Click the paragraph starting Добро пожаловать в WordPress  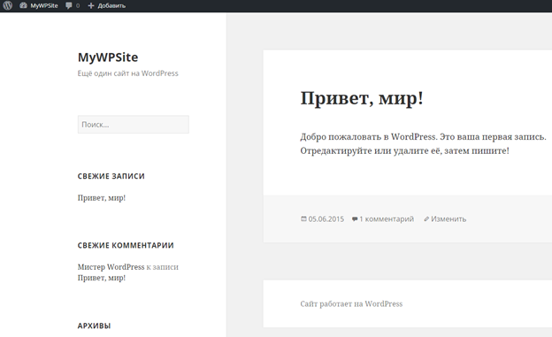coord(423,143)
